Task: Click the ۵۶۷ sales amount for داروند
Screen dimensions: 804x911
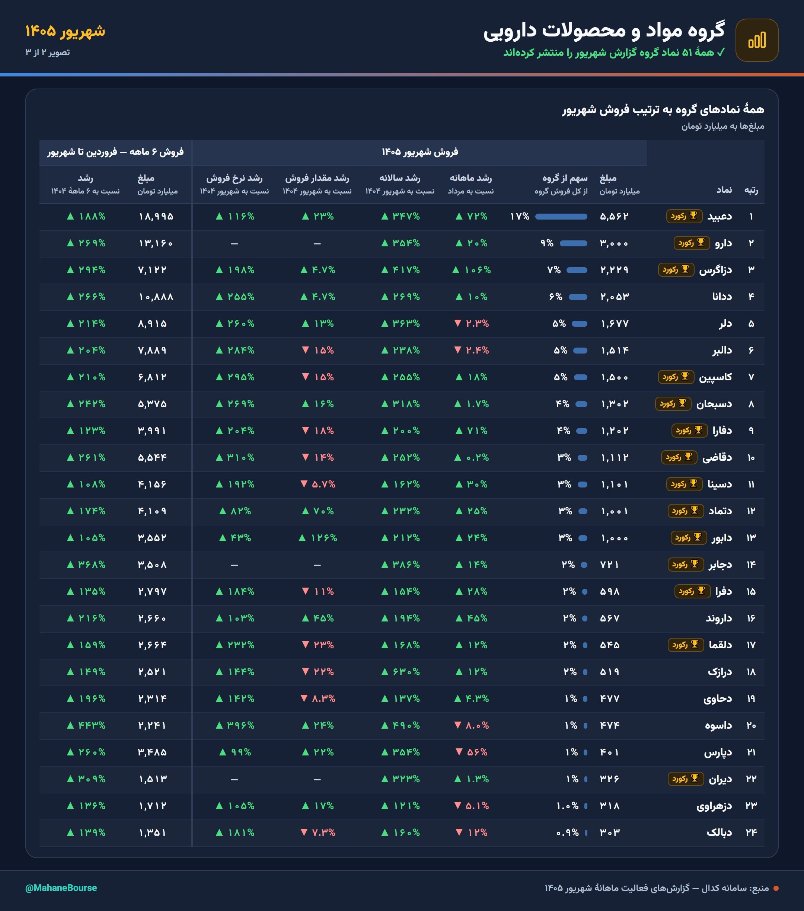Action: [x=610, y=618]
